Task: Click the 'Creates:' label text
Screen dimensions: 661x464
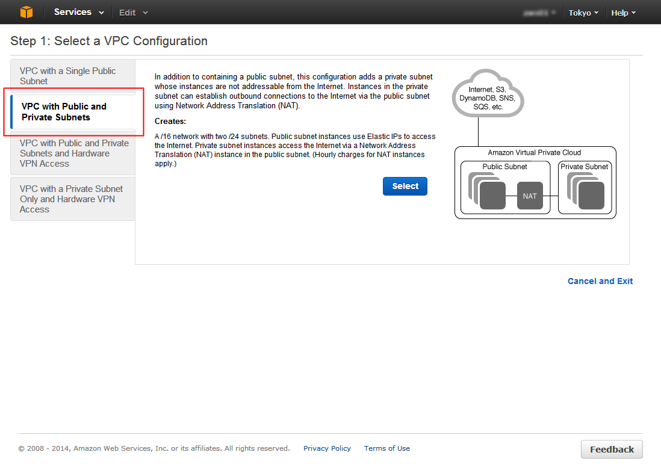Action: pos(170,122)
